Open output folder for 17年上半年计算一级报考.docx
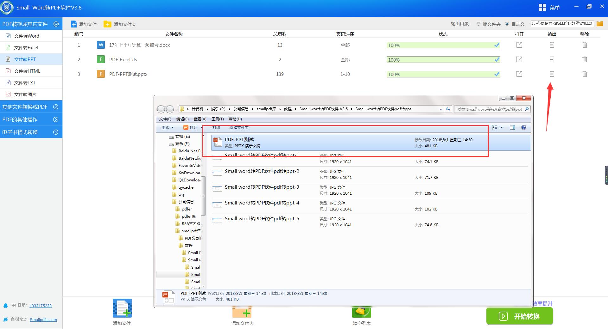The height and width of the screenshot is (329, 608). tap(552, 45)
